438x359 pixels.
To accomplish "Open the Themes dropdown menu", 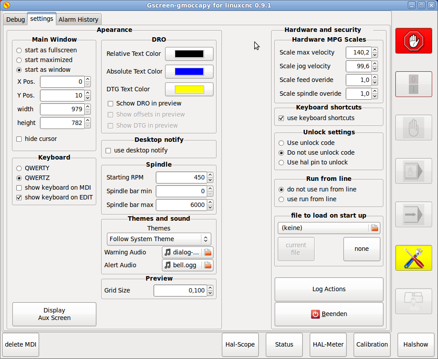I will tap(159, 239).
